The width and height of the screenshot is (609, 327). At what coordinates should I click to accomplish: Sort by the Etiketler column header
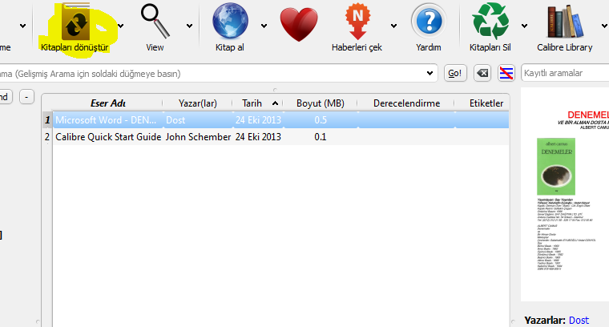click(x=482, y=103)
